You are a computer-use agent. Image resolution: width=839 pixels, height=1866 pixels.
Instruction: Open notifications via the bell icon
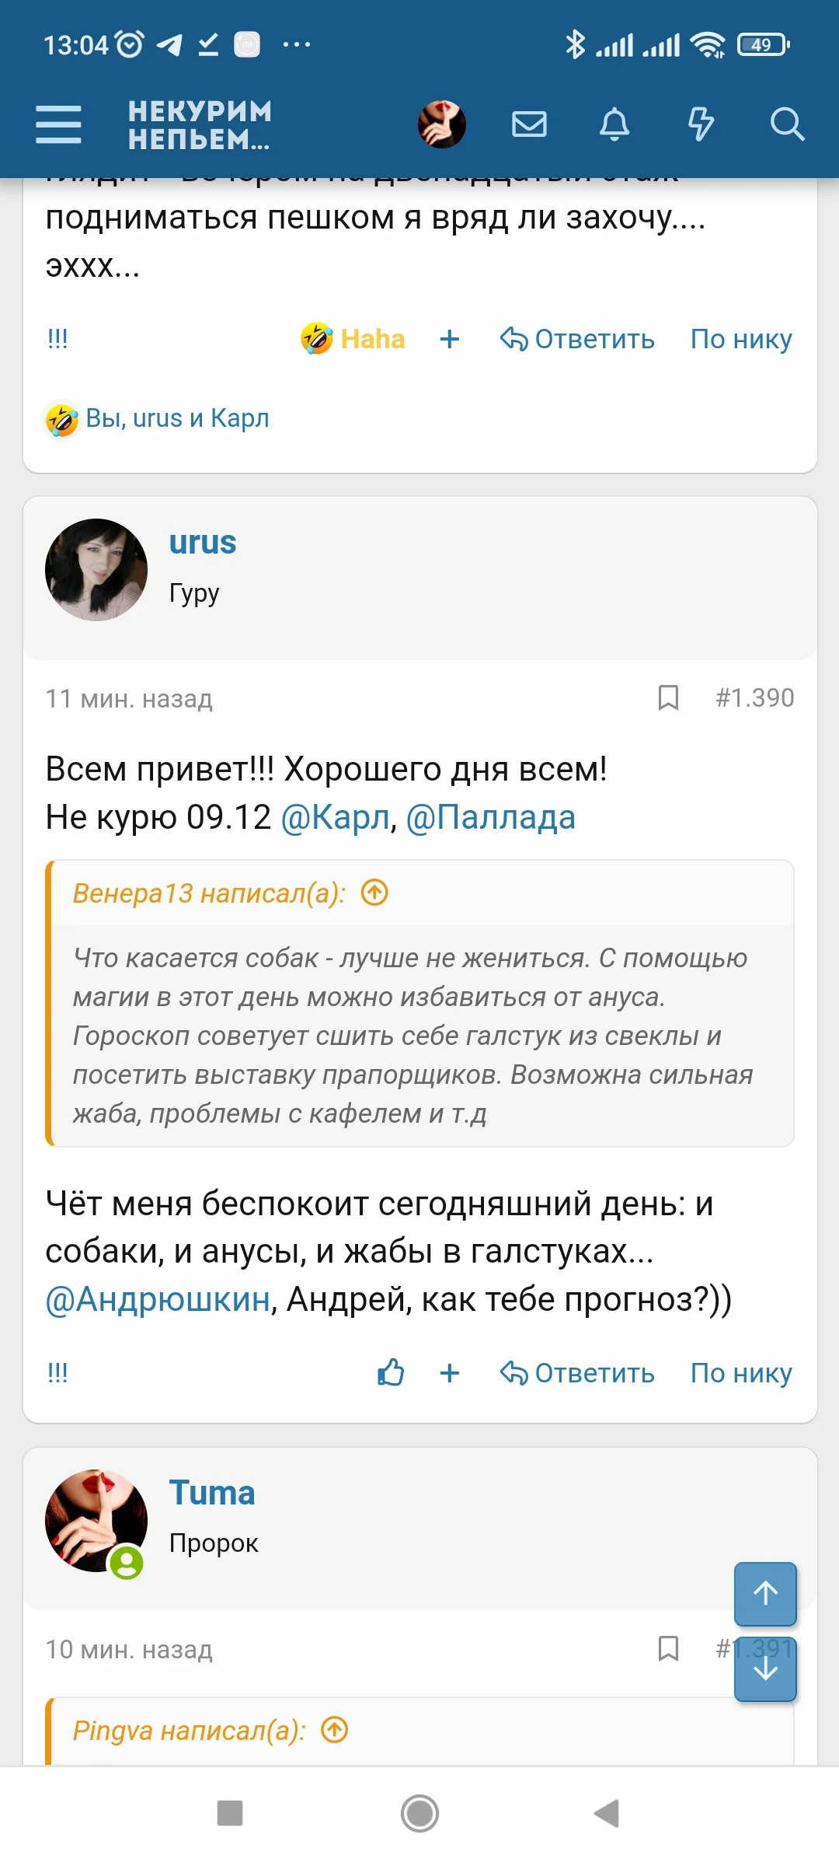click(x=614, y=123)
